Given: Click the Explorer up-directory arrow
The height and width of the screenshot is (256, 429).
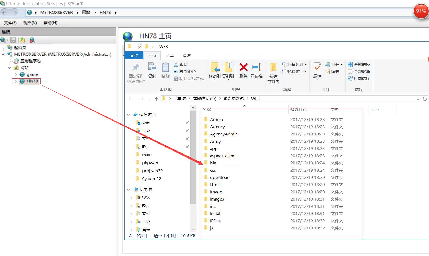Looking at the screenshot, I should tap(156, 99).
